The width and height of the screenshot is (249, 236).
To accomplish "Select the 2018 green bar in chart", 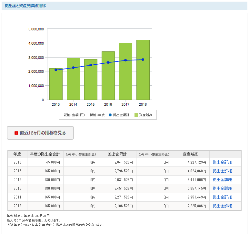I will pyautogui.click(x=143, y=70).
